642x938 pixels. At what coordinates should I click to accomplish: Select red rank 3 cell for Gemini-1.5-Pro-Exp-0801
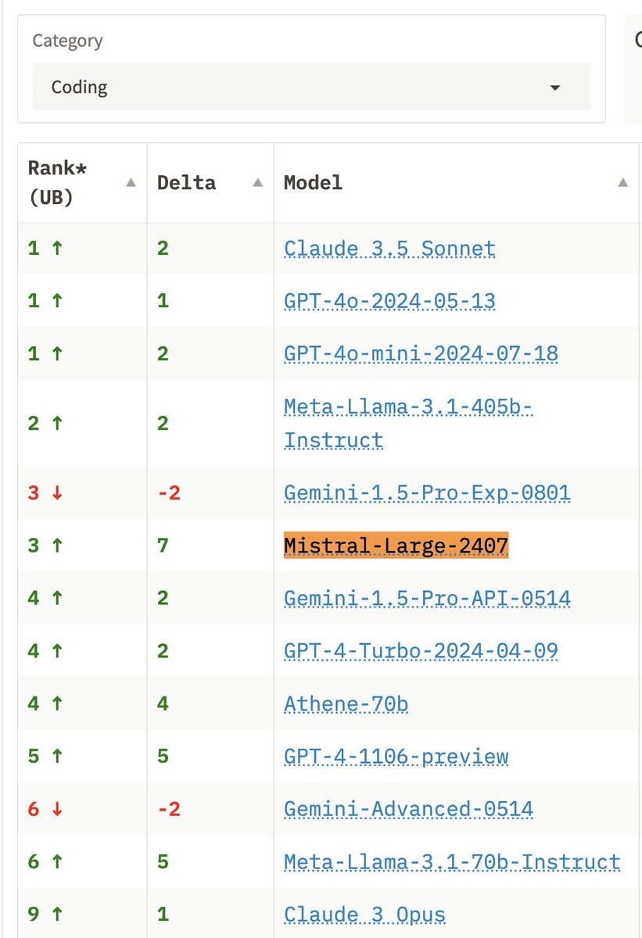(82, 493)
